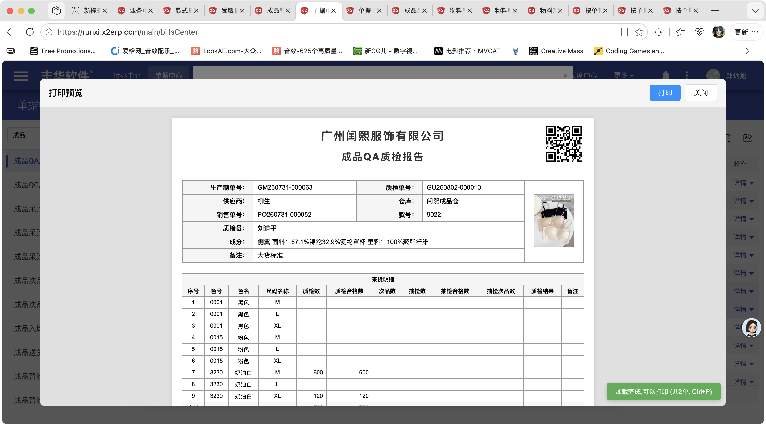Switch to 业务 browser tab
766x426 pixels.
coord(135,11)
